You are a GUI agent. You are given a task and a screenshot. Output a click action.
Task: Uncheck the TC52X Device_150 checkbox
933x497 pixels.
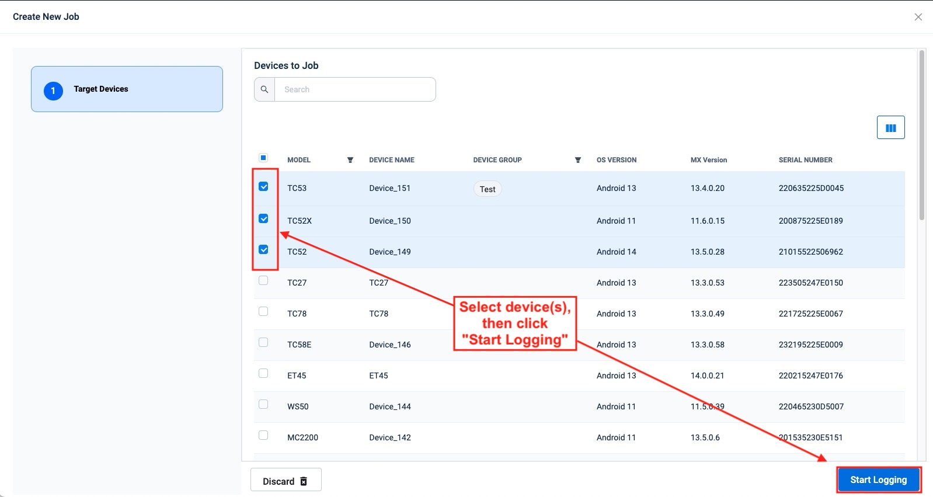point(263,219)
